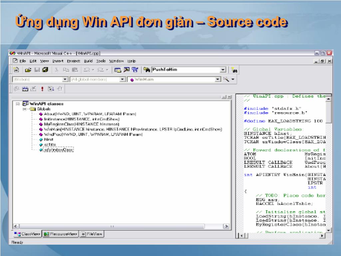Click the Go debug icon
The image size is (341, 256).
click(51, 89)
